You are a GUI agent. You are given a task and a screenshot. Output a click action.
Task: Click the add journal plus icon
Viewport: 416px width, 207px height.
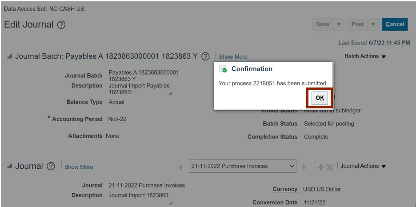coord(321,167)
